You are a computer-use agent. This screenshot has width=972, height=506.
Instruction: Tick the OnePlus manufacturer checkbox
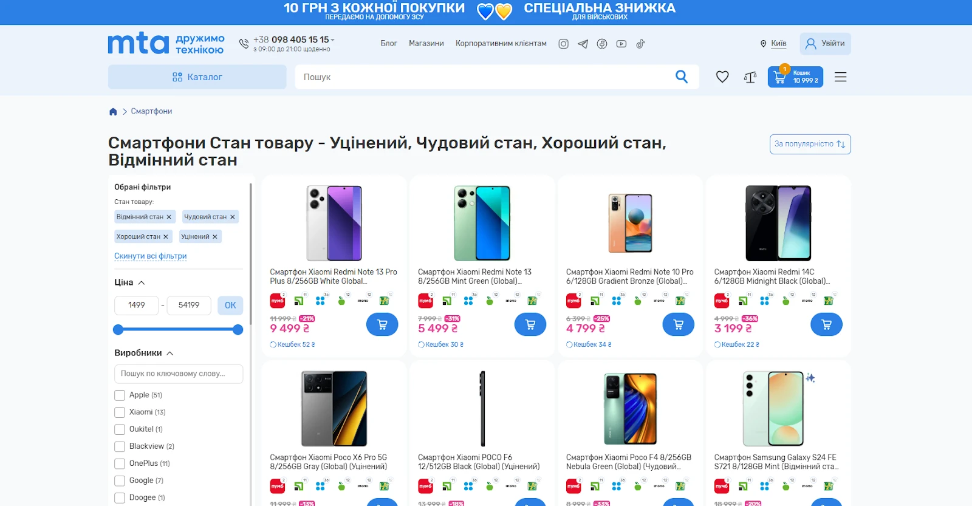pos(120,463)
